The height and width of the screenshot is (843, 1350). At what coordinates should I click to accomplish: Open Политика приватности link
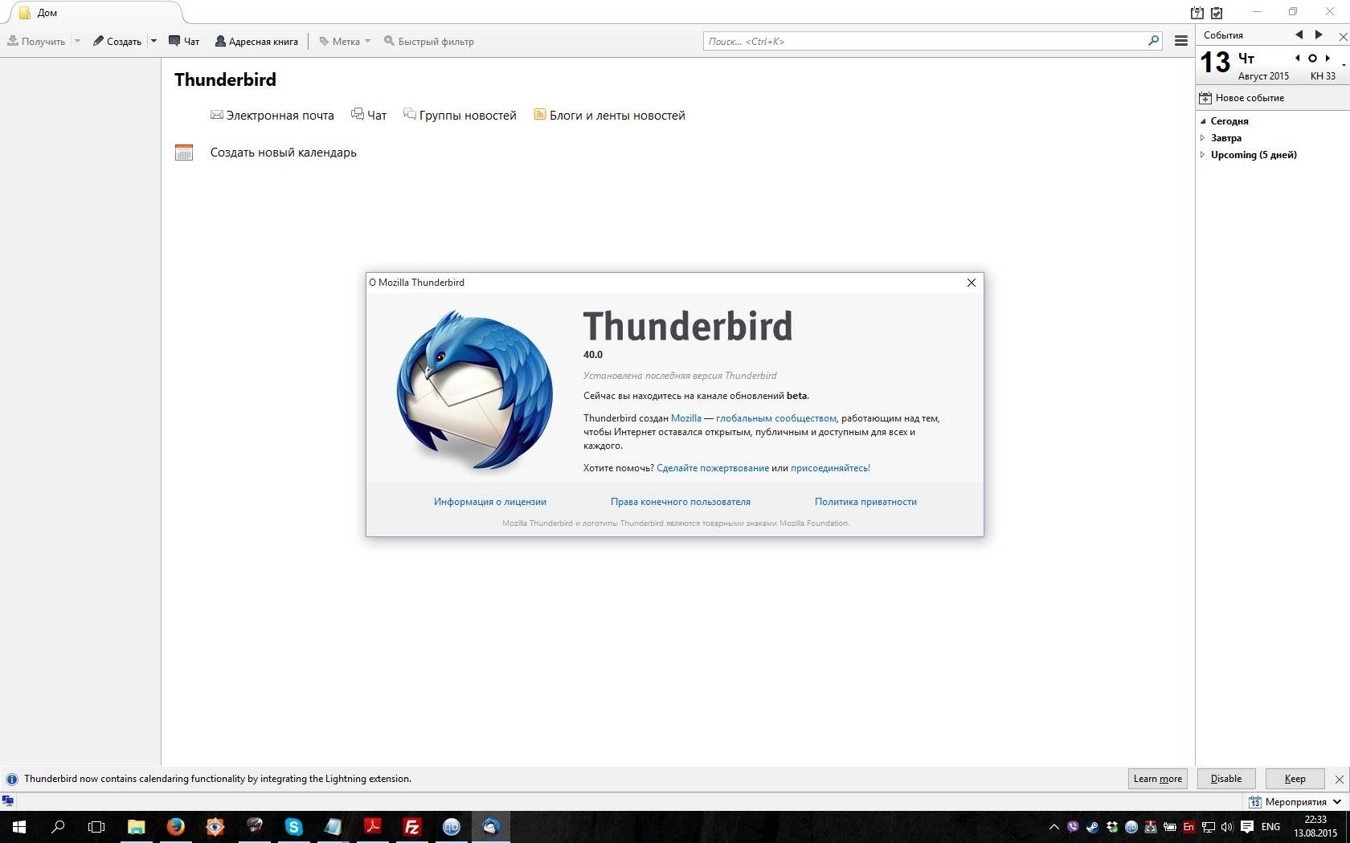(x=865, y=502)
